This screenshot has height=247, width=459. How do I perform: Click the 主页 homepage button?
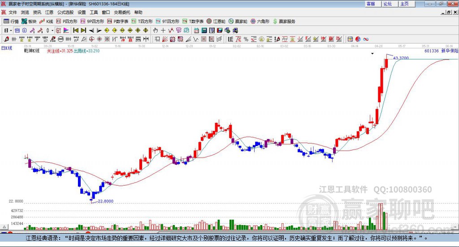[406, 4]
